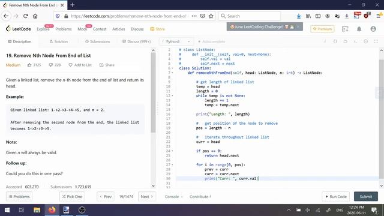384x216 pixels.
Task: Click the Medium difficulty label
Action: tap(13, 65)
